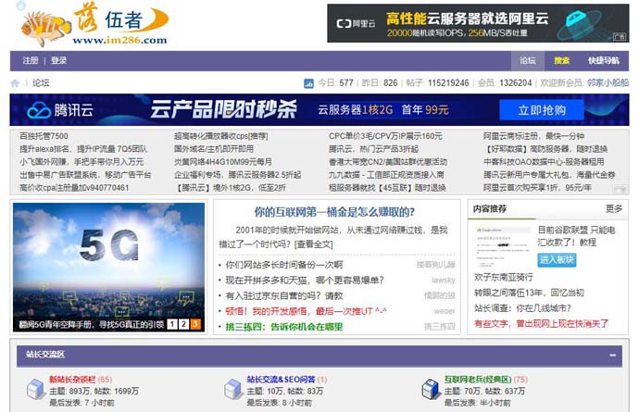Click the Google AdSense article thumbnail
Image resolution: width=639 pixels, height=412 pixels.
503,246
